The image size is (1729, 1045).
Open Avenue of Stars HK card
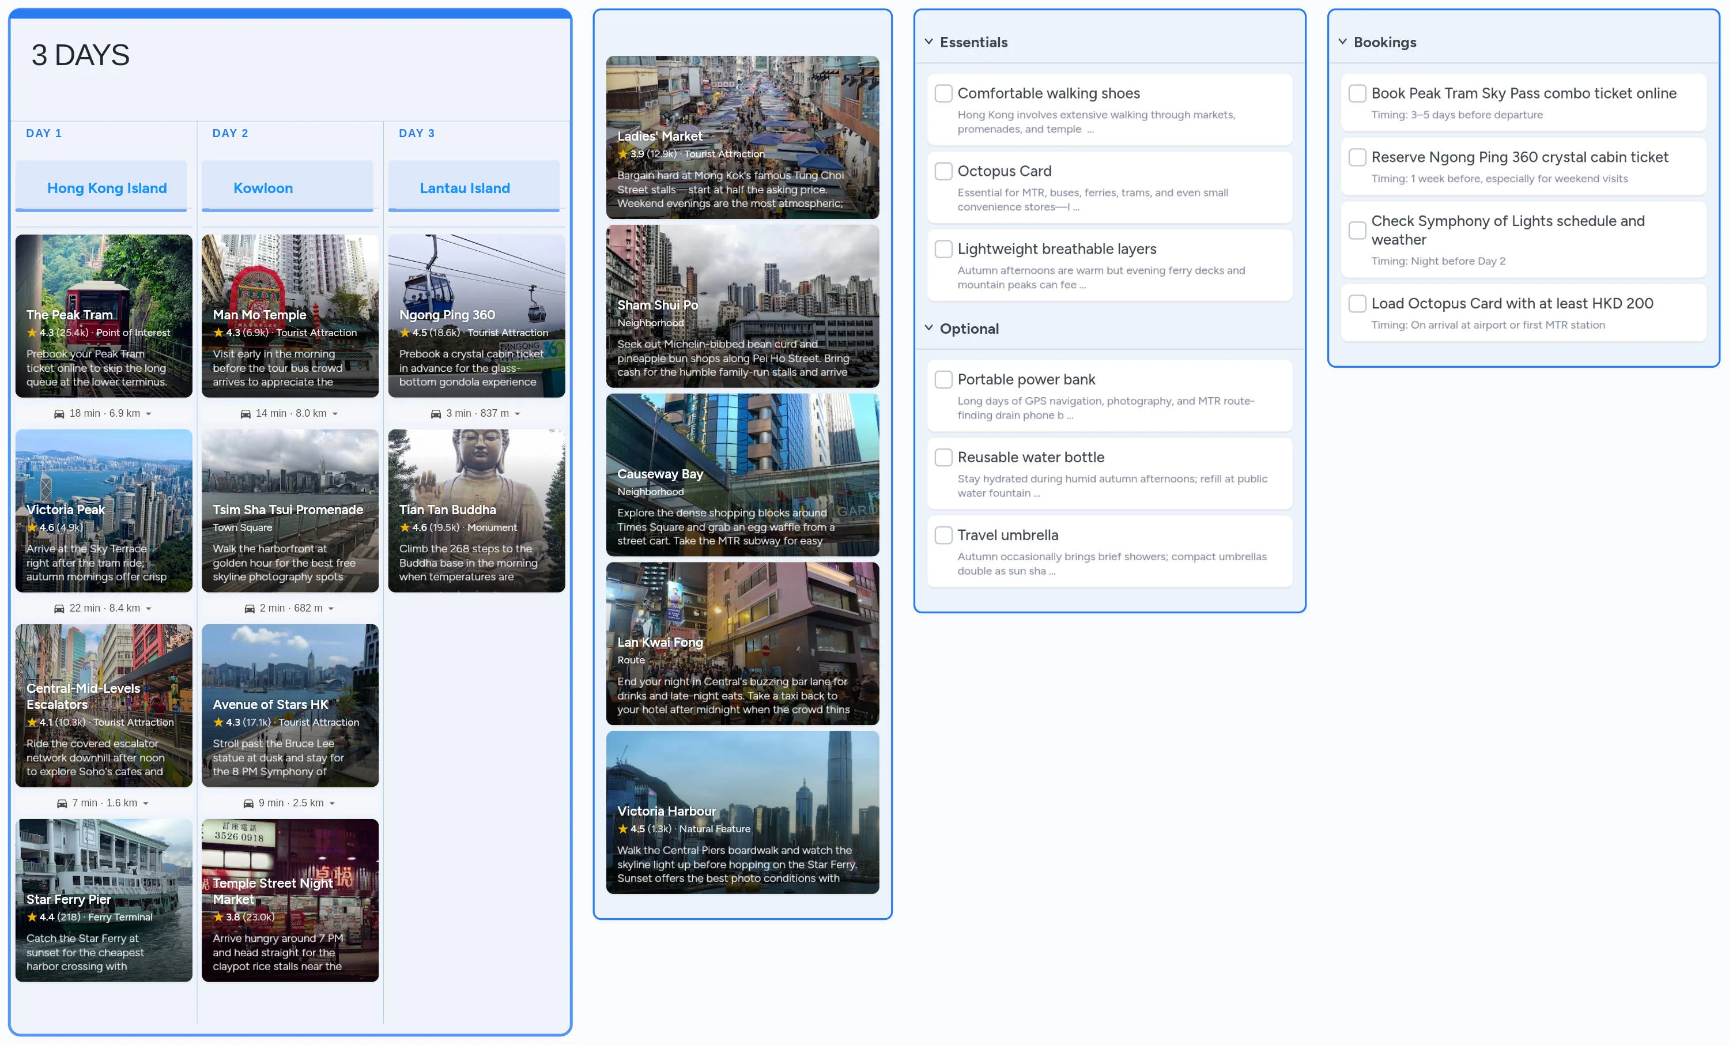(290, 706)
